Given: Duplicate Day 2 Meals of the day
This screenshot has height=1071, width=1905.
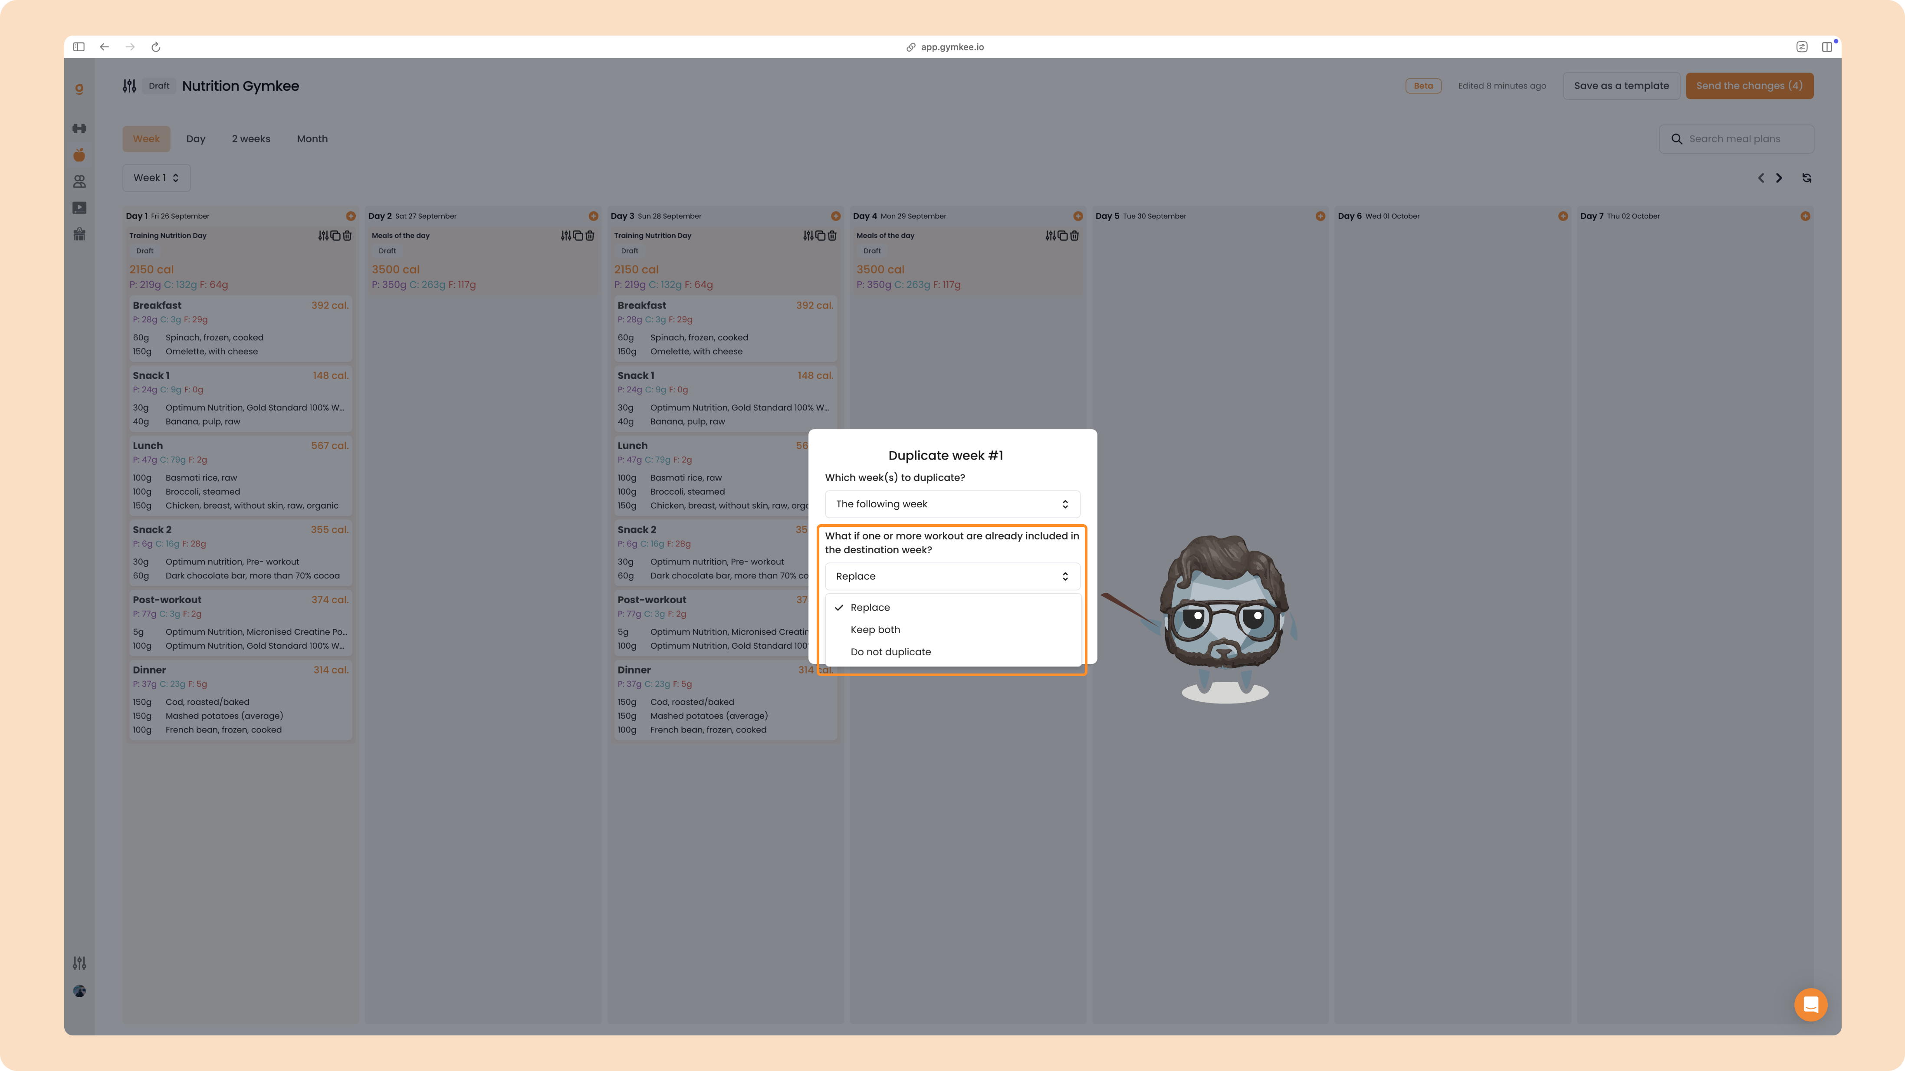Looking at the screenshot, I should [x=578, y=235].
